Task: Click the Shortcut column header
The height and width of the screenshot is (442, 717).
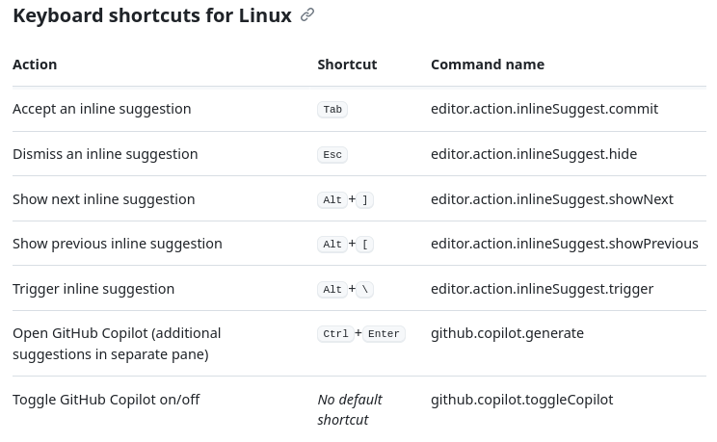Action: tap(347, 65)
